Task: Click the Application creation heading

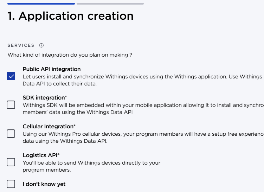Action: coord(71,16)
